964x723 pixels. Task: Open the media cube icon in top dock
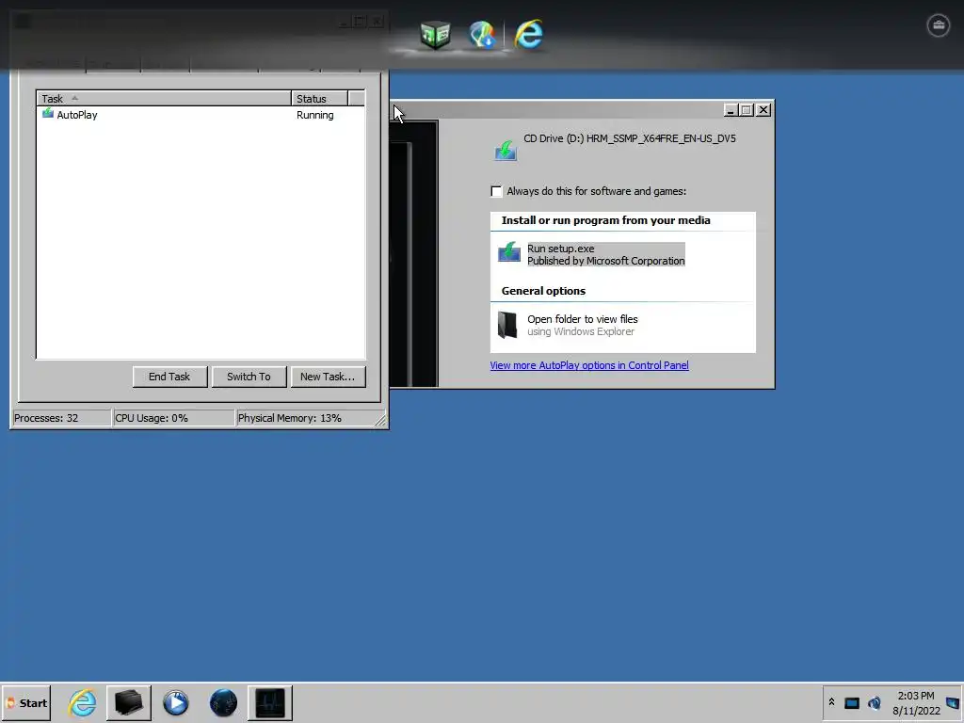click(435, 34)
